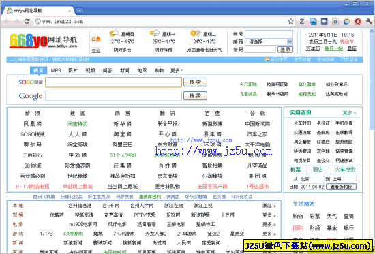This screenshot has width=375, height=254.
Task: Open the 51个人空间 link
Action: 123,155
